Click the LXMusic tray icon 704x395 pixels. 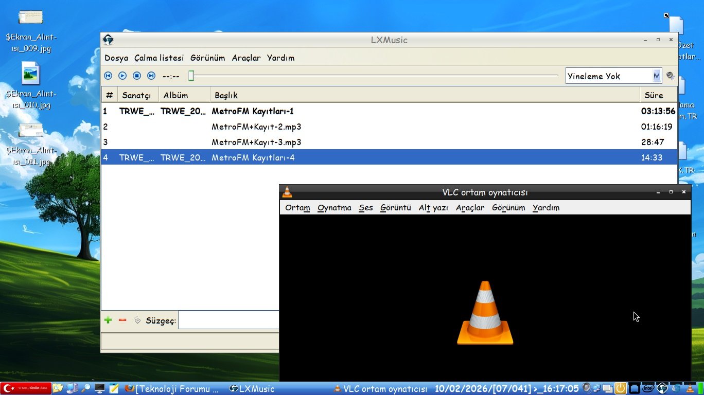click(662, 388)
